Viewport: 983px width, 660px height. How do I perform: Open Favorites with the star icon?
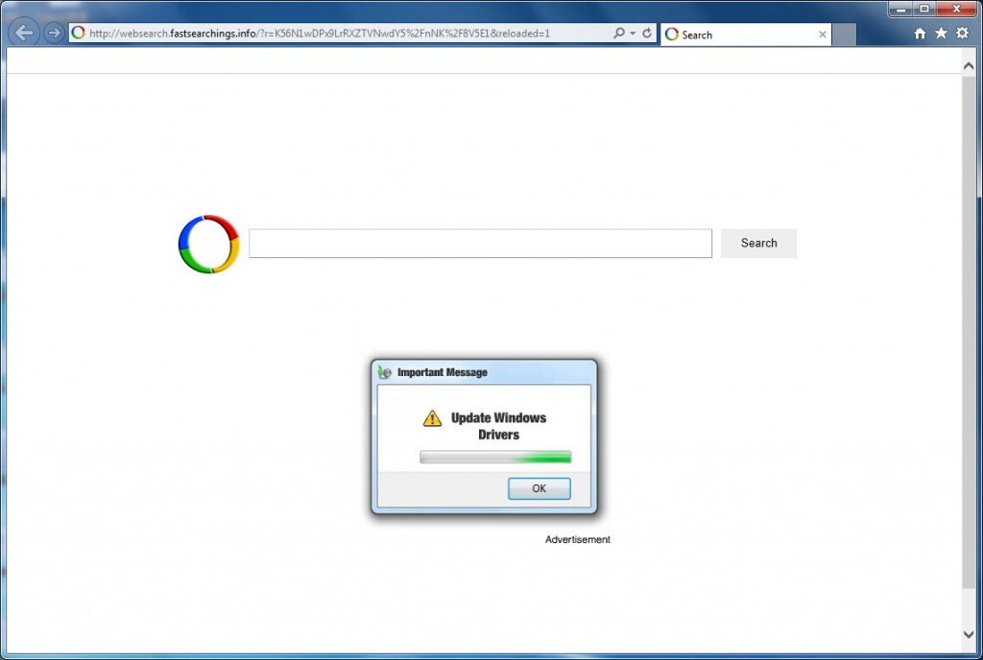click(x=941, y=34)
